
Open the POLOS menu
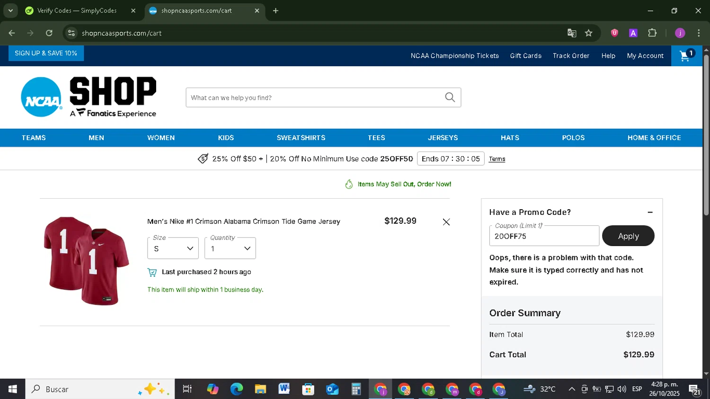click(573, 138)
